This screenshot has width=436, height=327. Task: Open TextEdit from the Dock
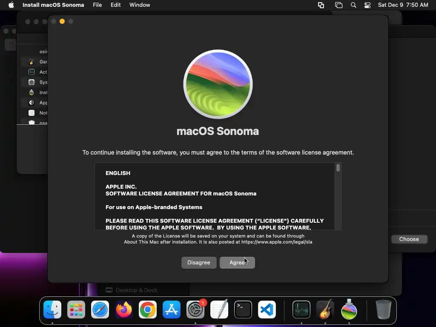219,310
